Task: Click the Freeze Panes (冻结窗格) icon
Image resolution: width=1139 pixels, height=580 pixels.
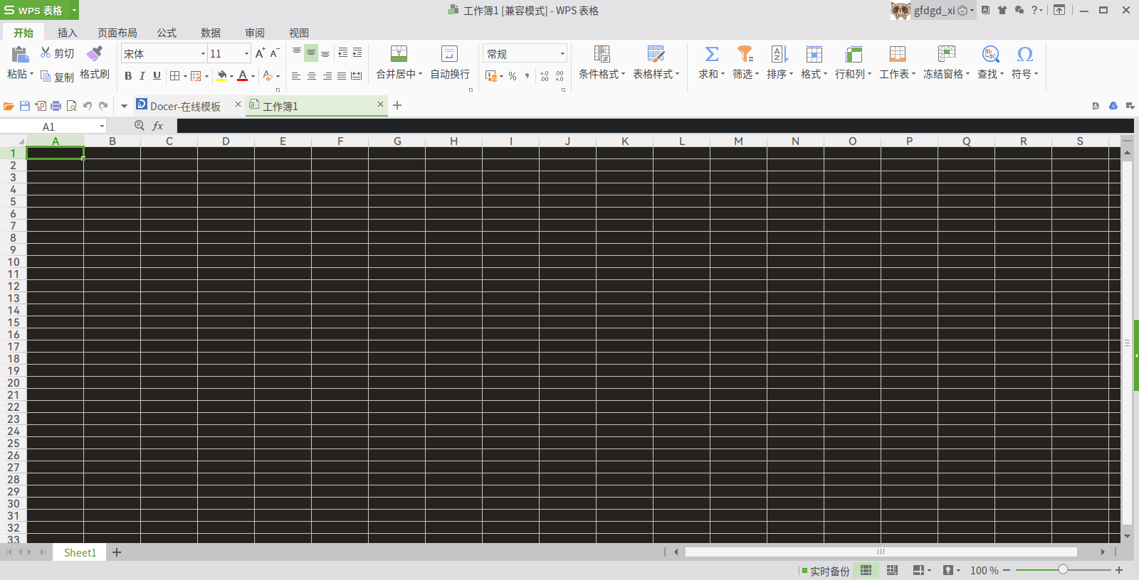Action: pyautogui.click(x=946, y=55)
